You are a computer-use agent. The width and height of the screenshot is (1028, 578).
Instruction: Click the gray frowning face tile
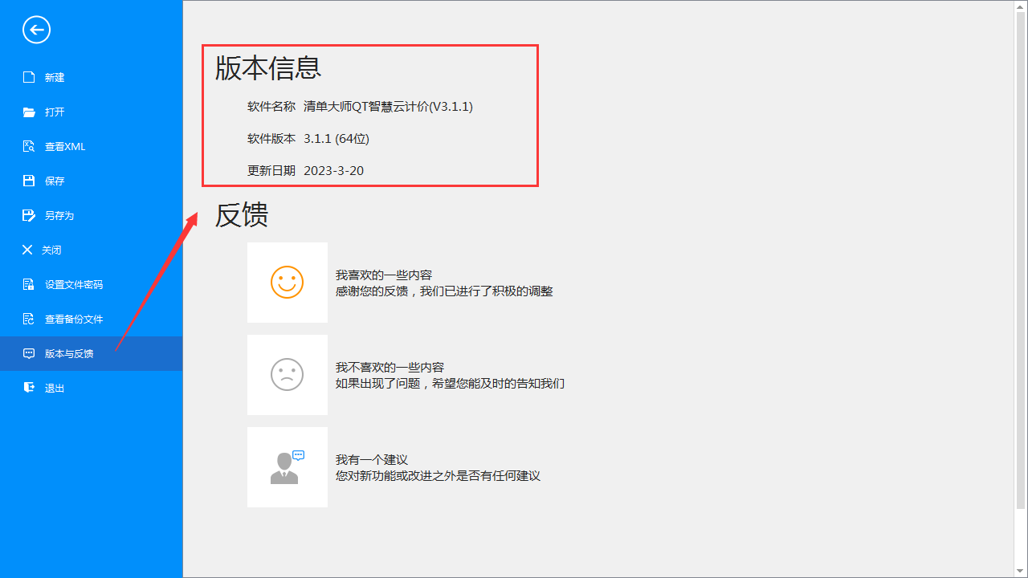tap(288, 375)
